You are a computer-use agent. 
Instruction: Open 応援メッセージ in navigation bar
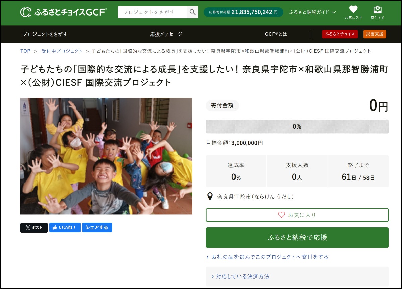tap(166, 34)
